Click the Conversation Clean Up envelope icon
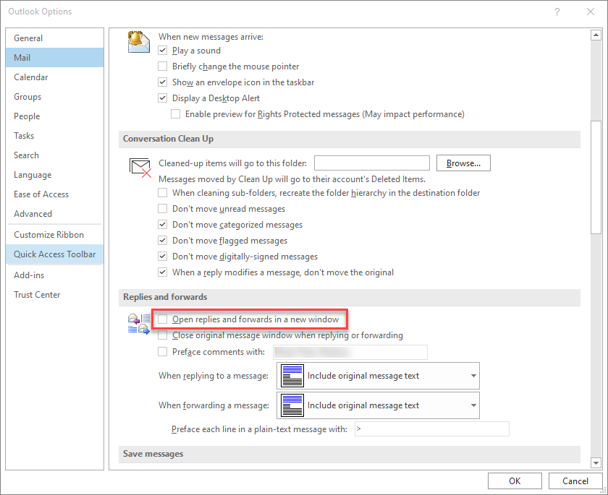608x495 pixels. point(140,168)
